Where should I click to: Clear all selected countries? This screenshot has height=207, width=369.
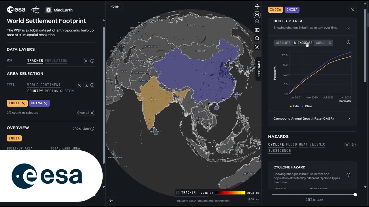[x=86, y=113]
